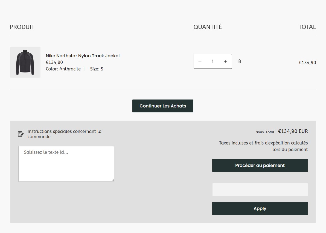Click Procéder au paiement button
326x233 pixels.
click(x=260, y=165)
